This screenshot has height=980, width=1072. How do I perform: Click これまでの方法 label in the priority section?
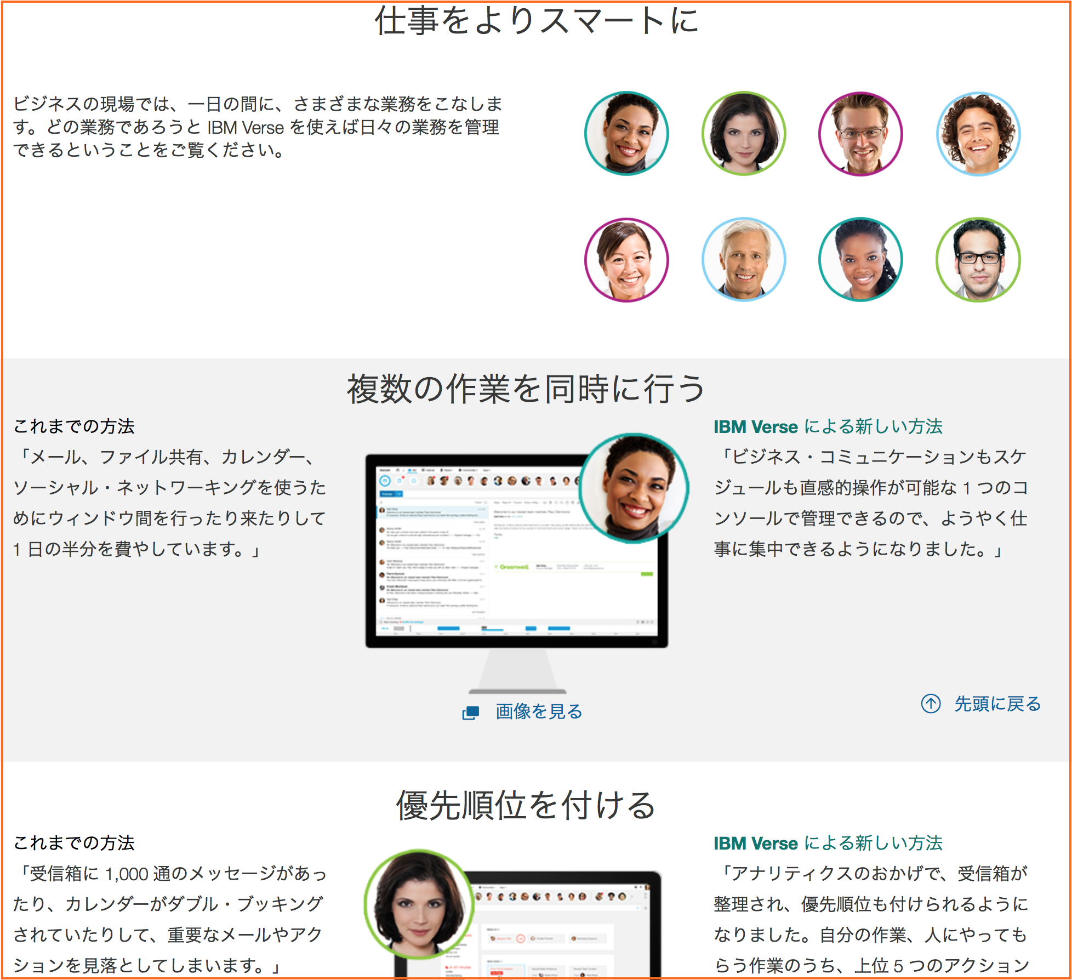coord(74,843)
